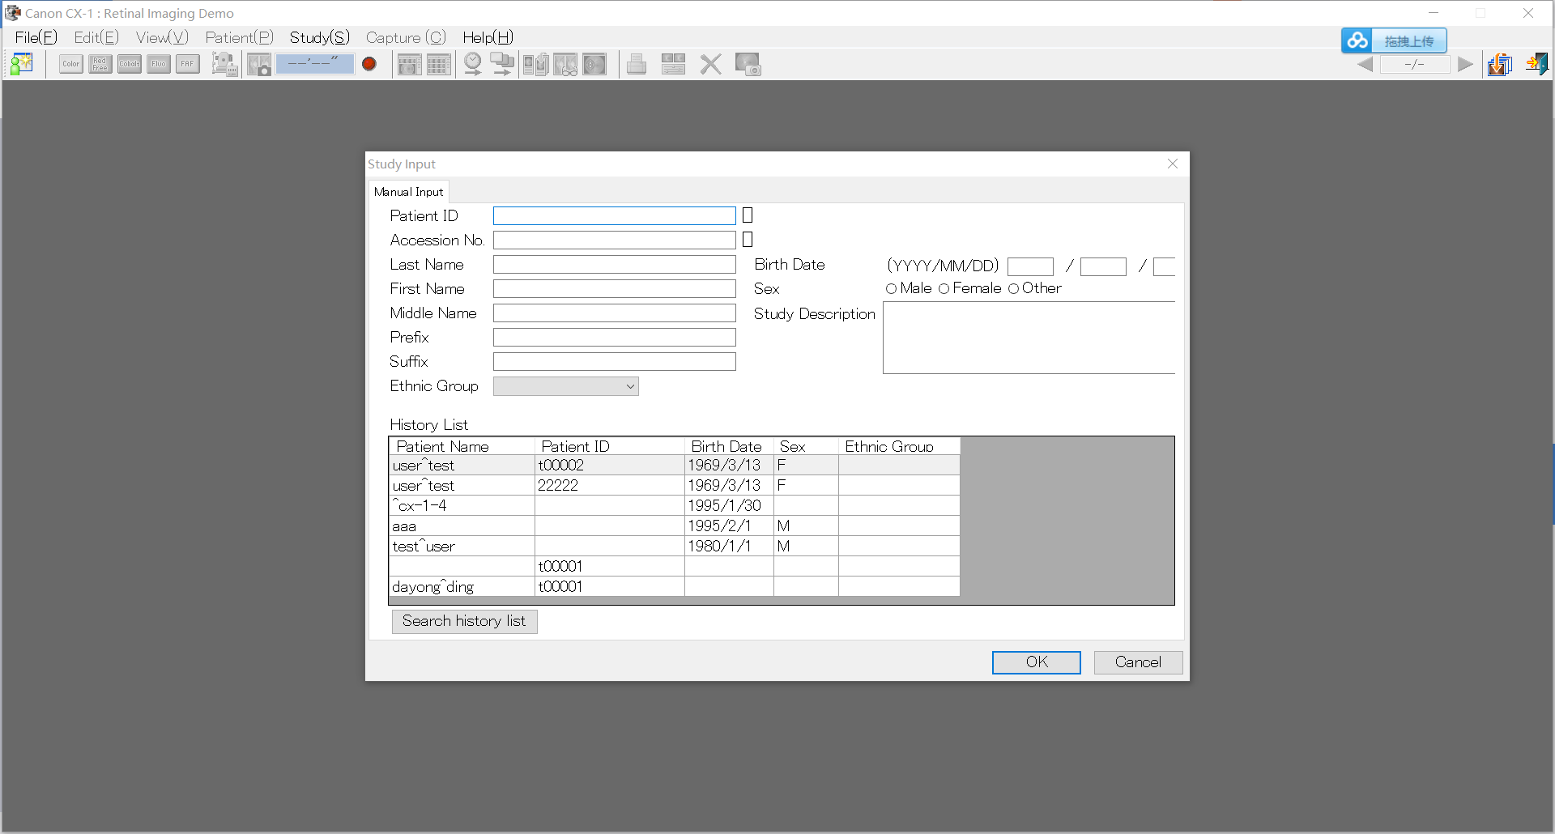Go to previous image arrow

tap(1365, 65)
